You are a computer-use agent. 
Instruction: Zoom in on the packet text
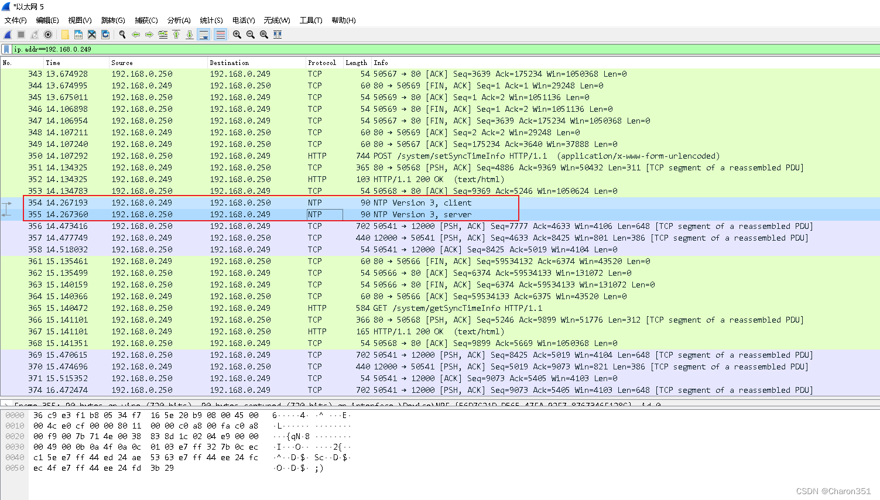point(237,35)
